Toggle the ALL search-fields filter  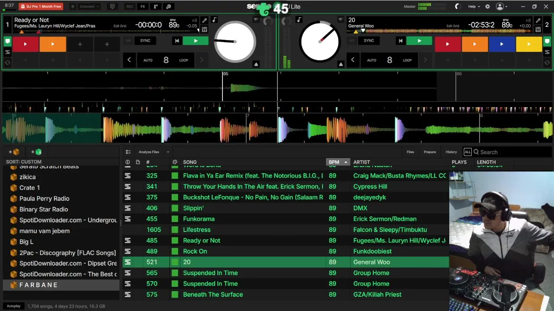(467, 152)
